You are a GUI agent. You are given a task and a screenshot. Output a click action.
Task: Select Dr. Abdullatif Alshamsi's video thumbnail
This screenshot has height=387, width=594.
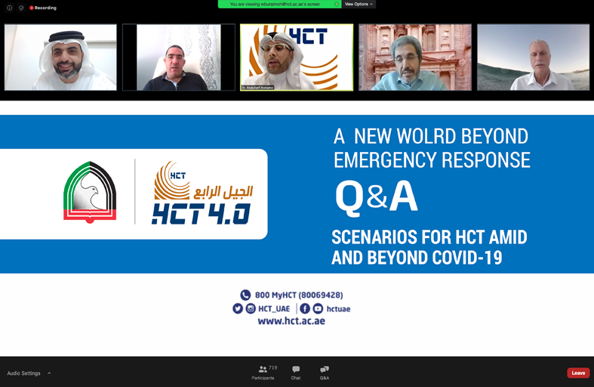coord(297,57)
